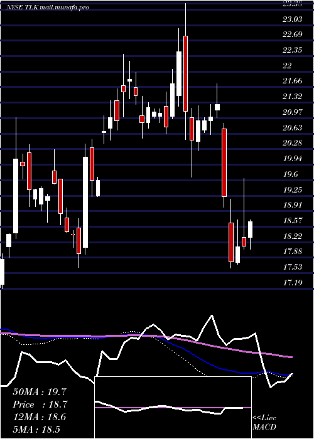Click the 20.28 price axis label
The image size is (314, 439).
click(x=293, y=144)
